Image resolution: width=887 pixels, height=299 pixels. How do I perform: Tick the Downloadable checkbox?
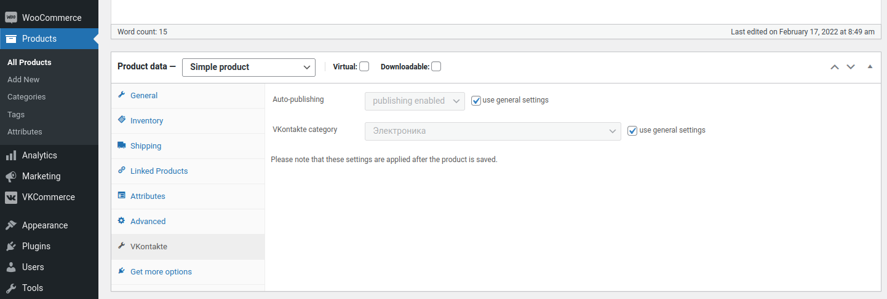click(436, 66)
